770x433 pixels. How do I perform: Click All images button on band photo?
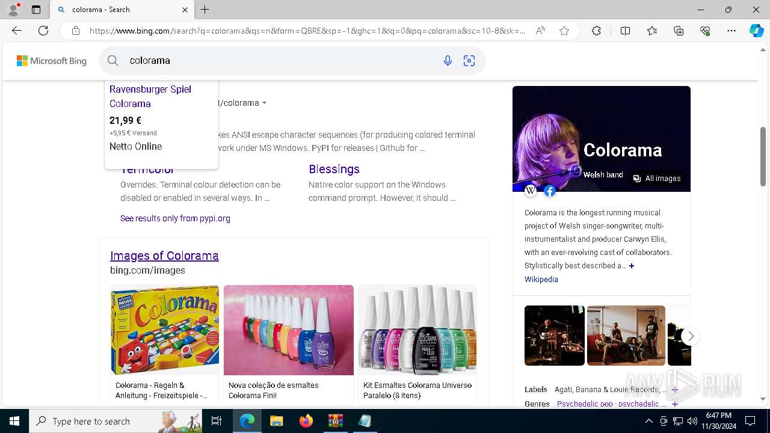[657, 179]
